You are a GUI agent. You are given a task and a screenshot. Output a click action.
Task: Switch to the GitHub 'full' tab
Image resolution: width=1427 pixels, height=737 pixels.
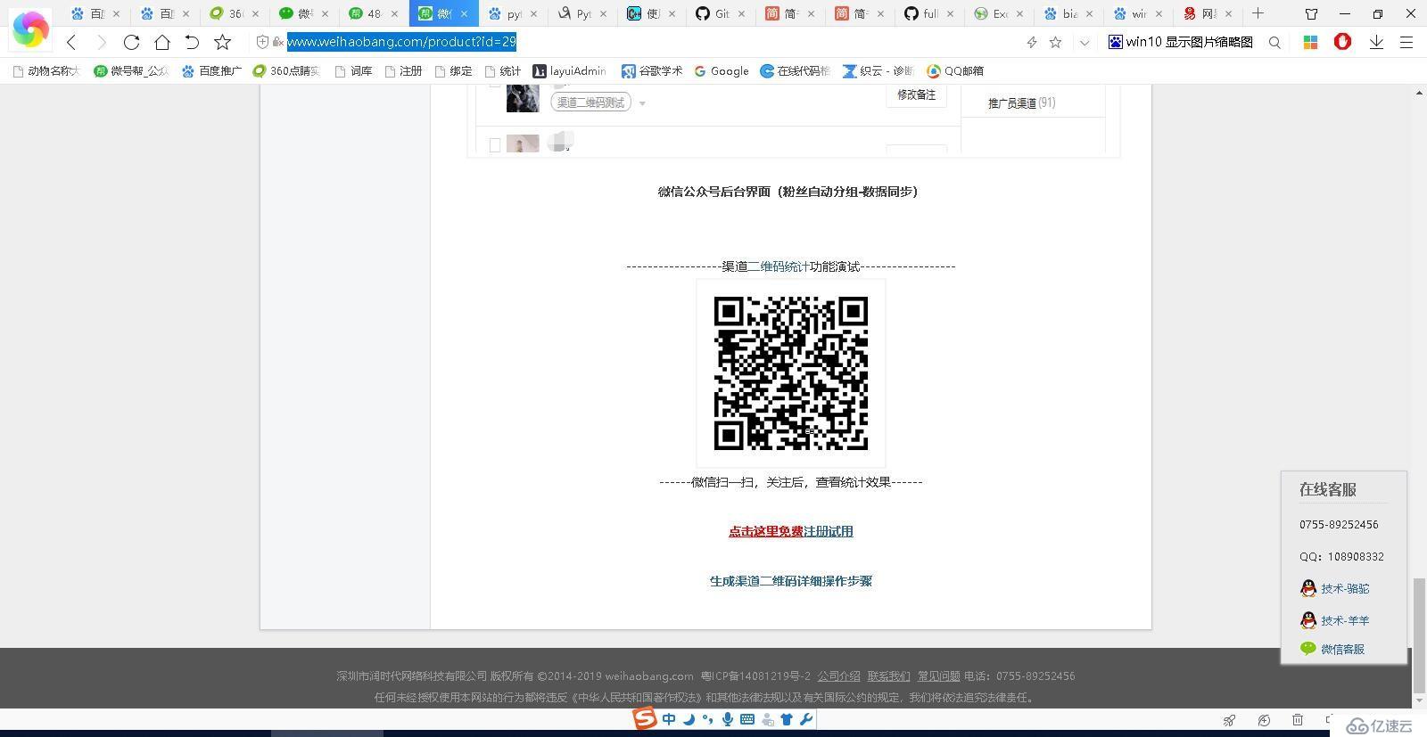coord(929,13)
